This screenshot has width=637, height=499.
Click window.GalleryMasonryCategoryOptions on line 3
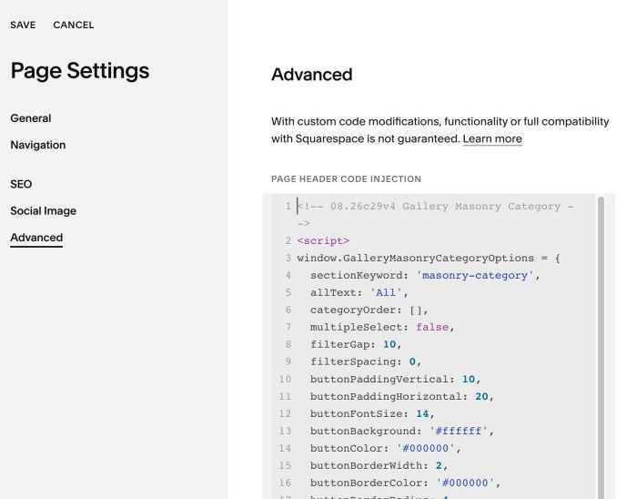pyautogui.click(x=415, y=259)
